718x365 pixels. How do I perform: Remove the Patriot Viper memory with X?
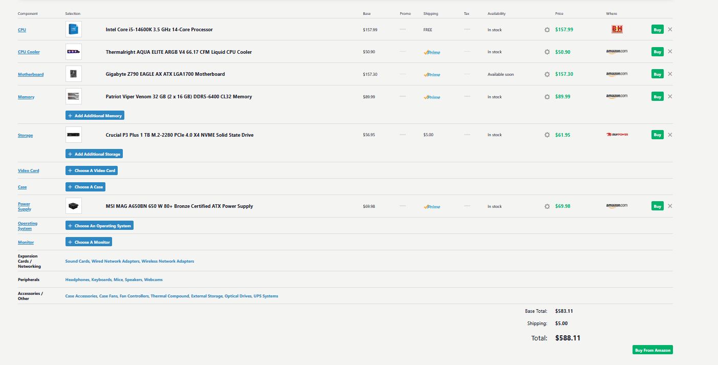(670, 96)
